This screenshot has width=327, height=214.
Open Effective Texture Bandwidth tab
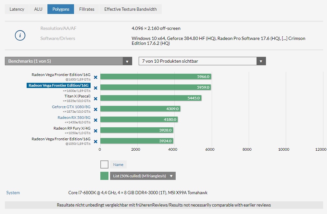(x=130, y=9)
